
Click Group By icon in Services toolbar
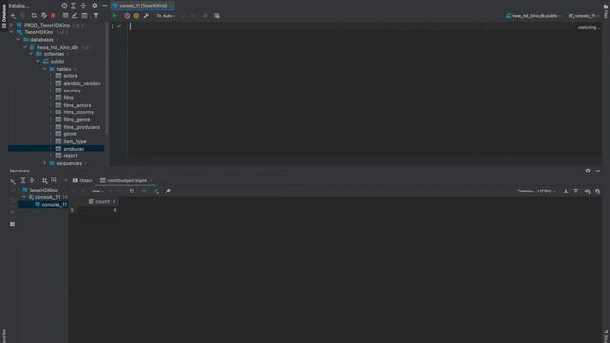coord(45,180)
